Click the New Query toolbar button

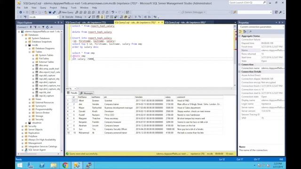(66, 12)
